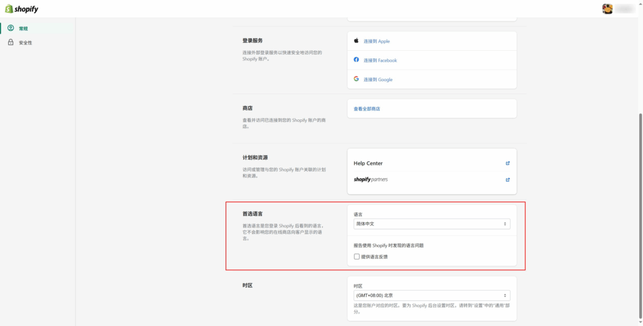Image resolution: width=643 pixels, height=326 pixels.
Task: Open the 语言 dropdown showing 简体中文
Action: (431, 224)
